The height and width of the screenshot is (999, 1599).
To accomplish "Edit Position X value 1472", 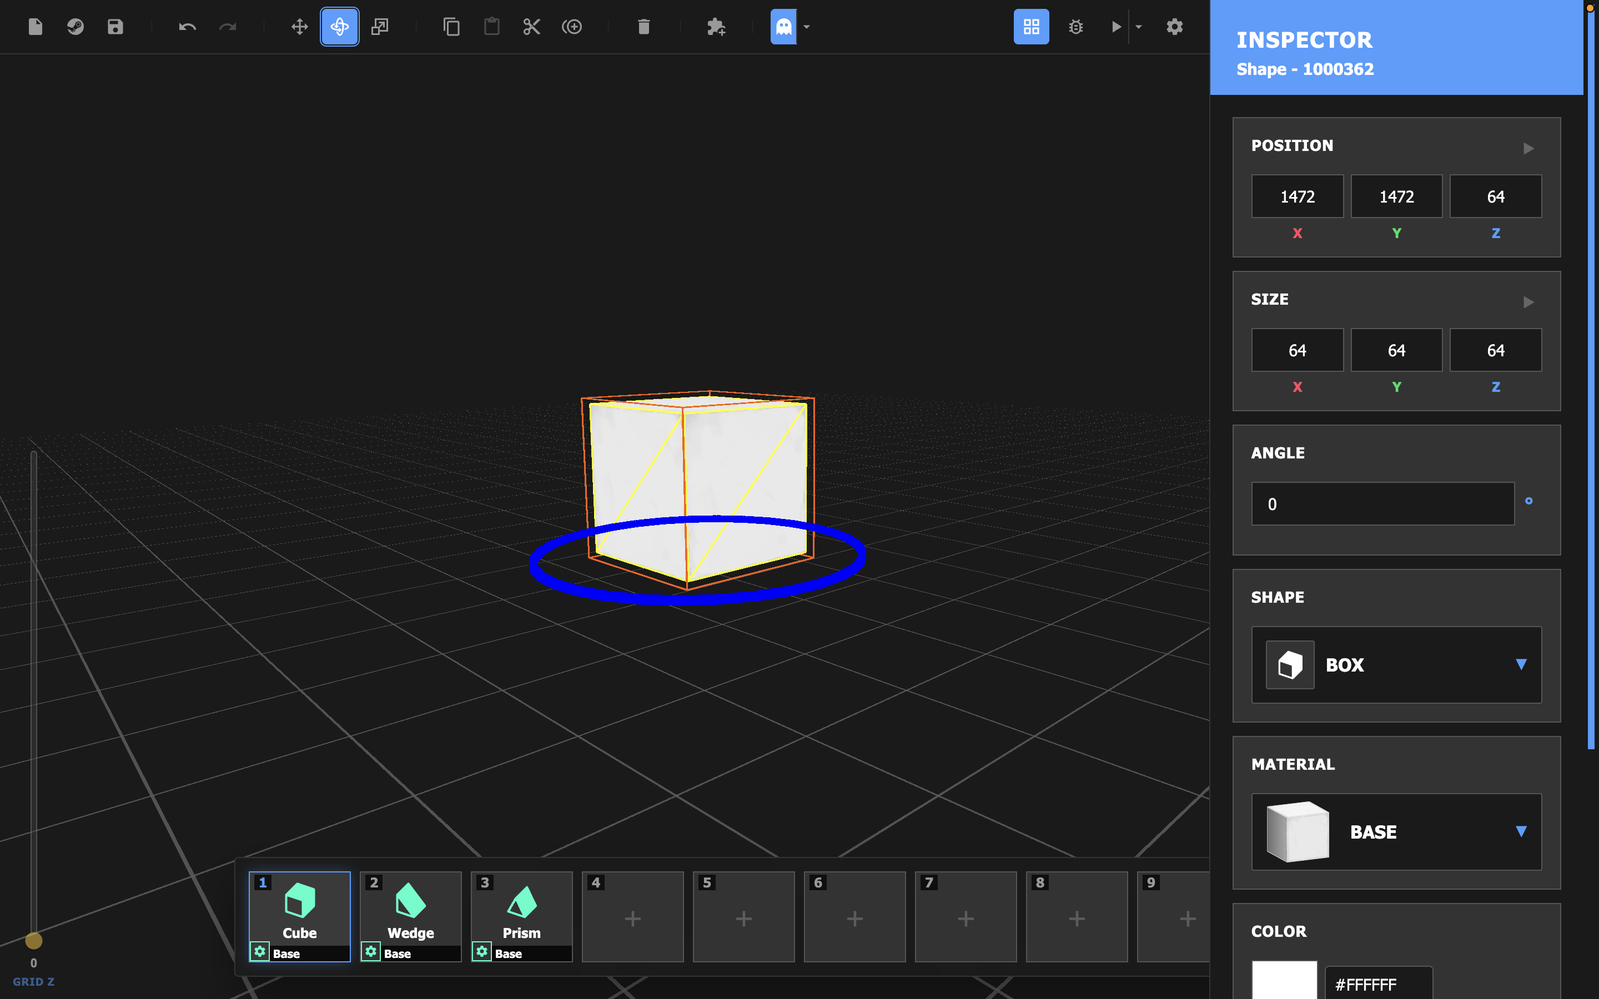I will point(1297,196).
